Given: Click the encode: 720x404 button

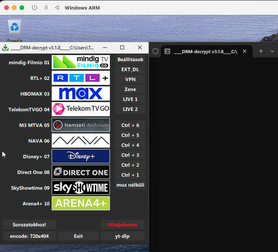Looking at the screenshot, I should point(29,236).
